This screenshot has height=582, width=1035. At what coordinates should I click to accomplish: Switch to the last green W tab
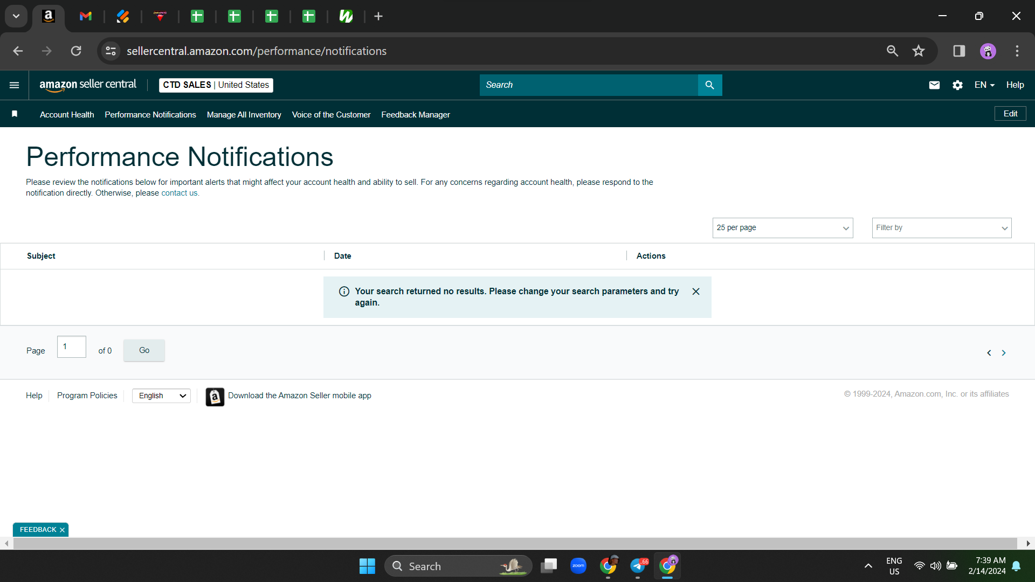[346, 16]
